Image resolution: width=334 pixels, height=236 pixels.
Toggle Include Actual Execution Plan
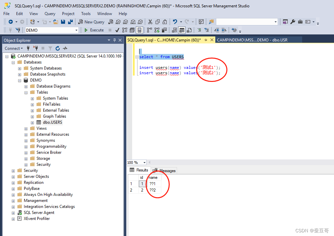150,30
